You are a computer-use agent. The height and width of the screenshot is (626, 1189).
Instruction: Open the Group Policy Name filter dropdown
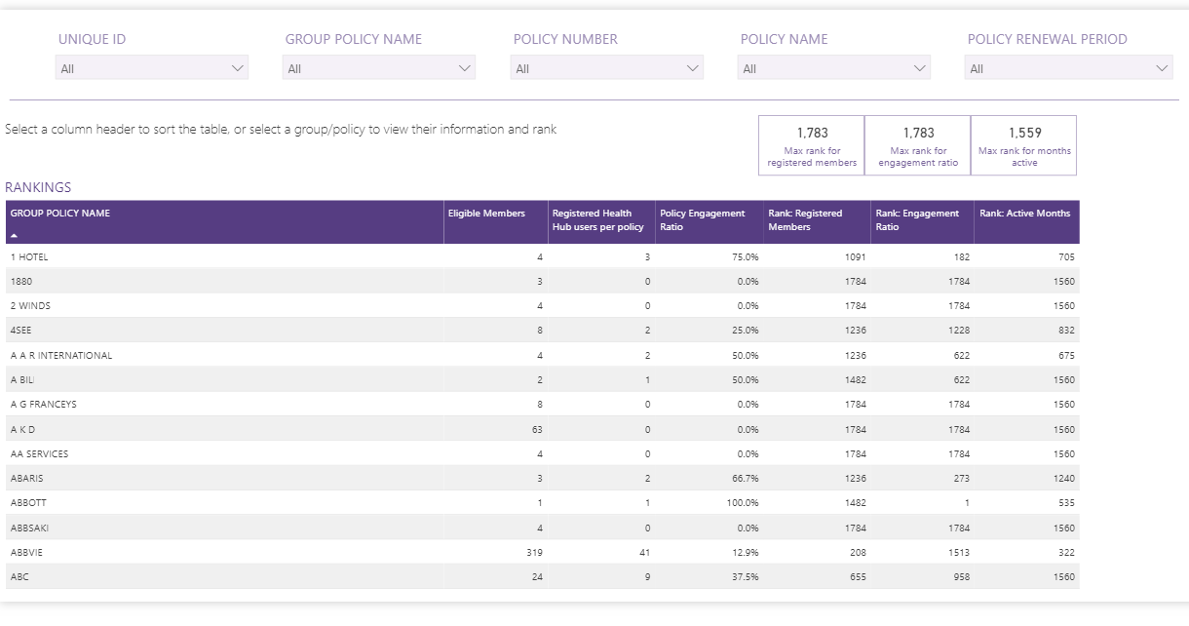379,68
